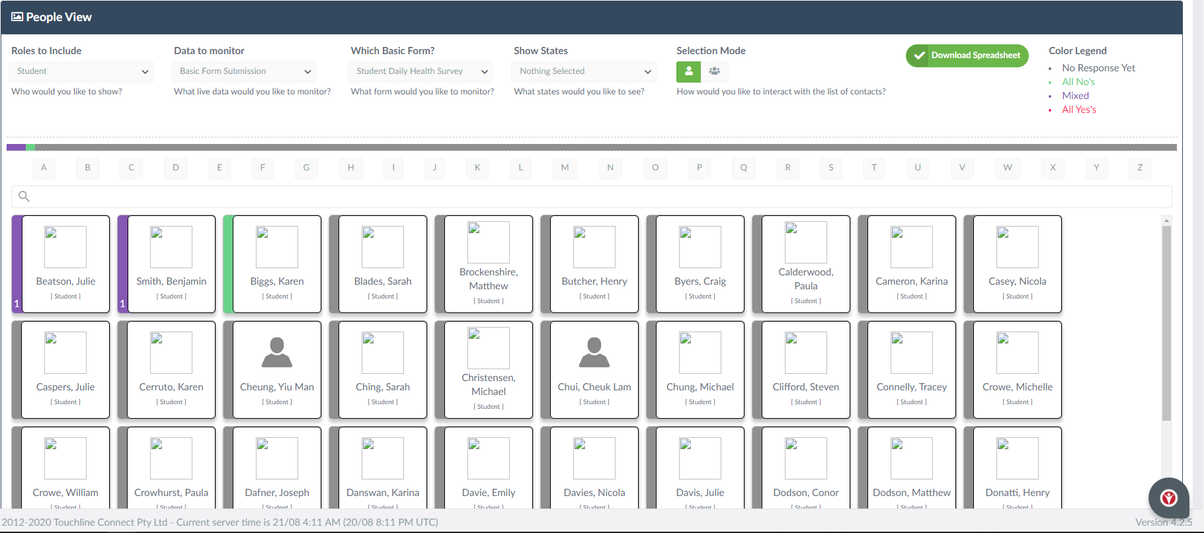
Task: Expand the Basic Form Submission dropdown
Action: [244, 71]
